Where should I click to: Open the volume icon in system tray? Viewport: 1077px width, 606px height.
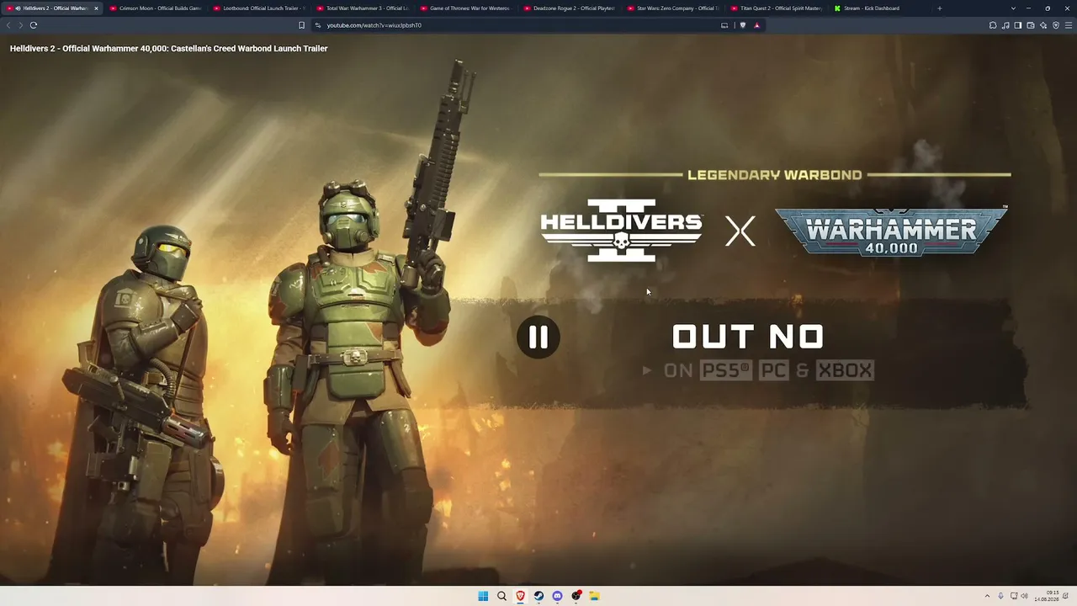tap(1024, 596)
